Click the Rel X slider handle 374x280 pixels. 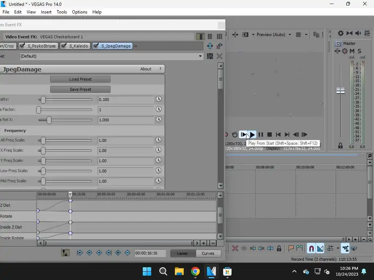(49, 120)
